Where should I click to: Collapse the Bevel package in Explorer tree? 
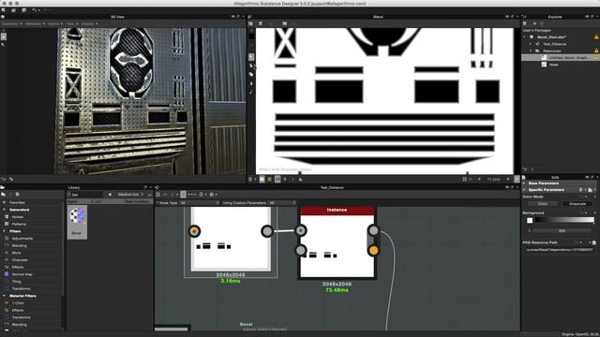[x=525, y=37]
